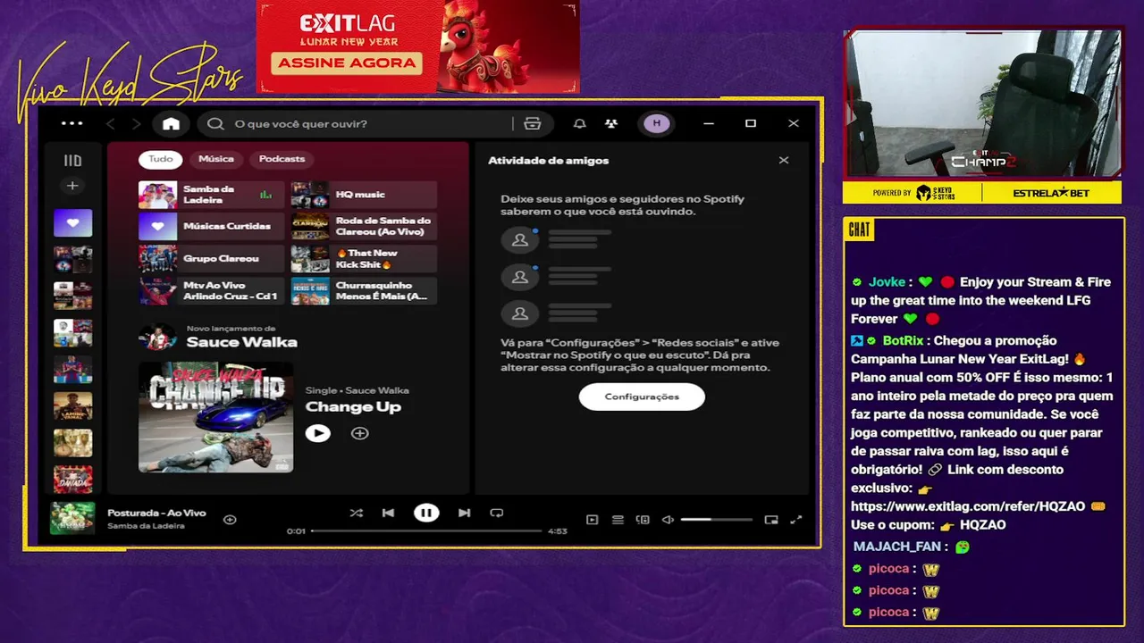Close the Atividade de amigos panel
The image size is (1144, 643).
[784, 161]
